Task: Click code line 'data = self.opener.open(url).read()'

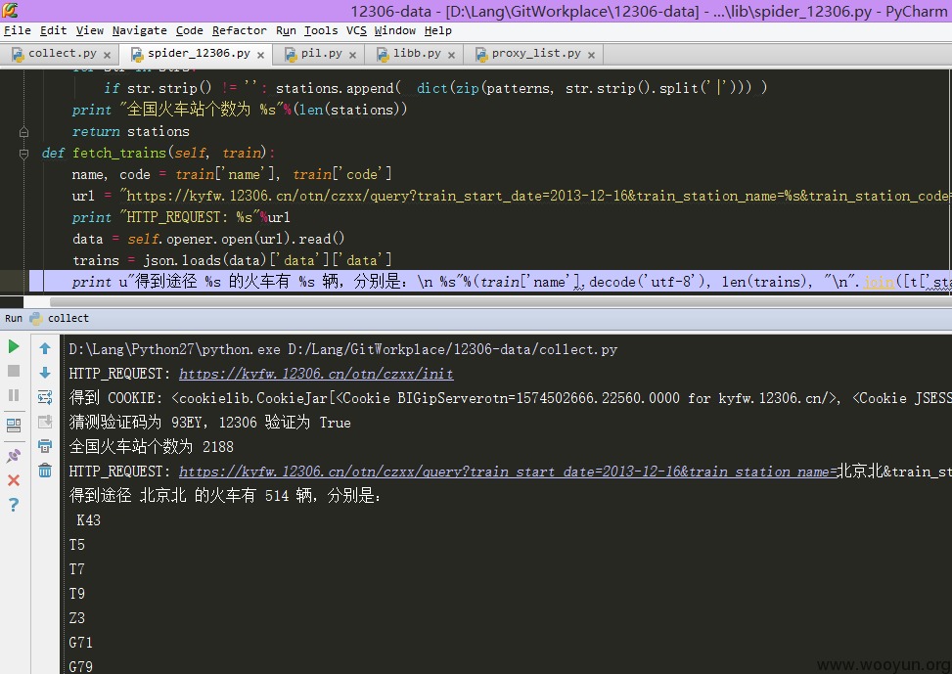Action: click(x=208, y=240)
